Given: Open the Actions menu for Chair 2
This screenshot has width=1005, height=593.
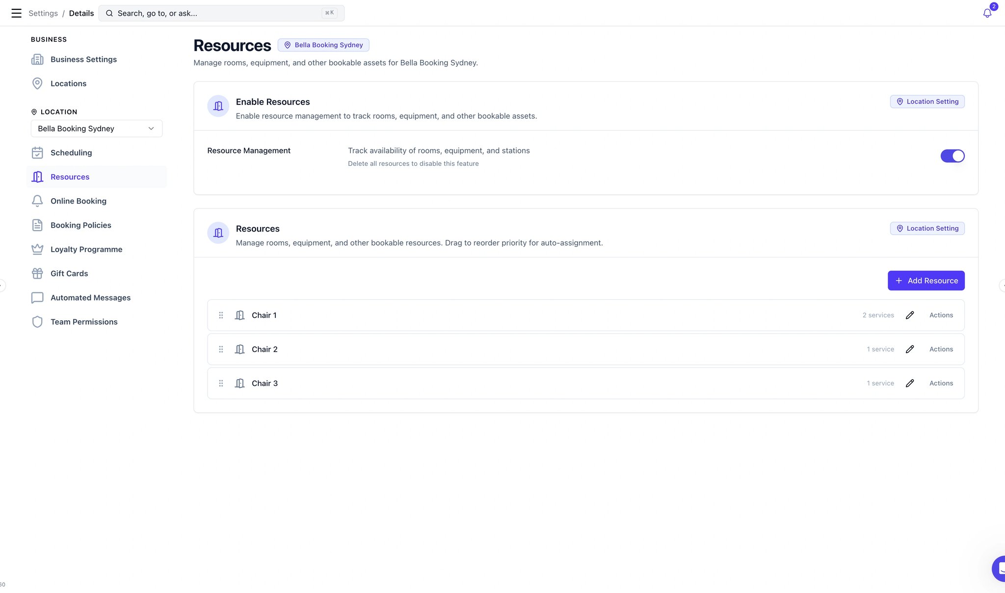Looking at the screenshot, I should click(x=941, y=349).
